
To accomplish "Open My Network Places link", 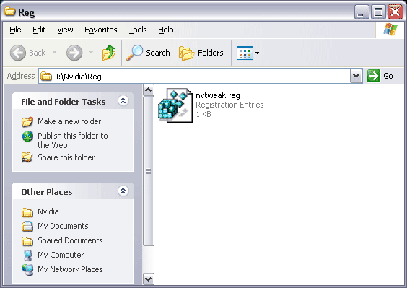I will 70,269.
